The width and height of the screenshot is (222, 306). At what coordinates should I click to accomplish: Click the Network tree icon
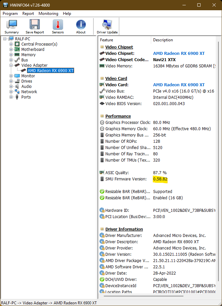[x=17, y=92]
